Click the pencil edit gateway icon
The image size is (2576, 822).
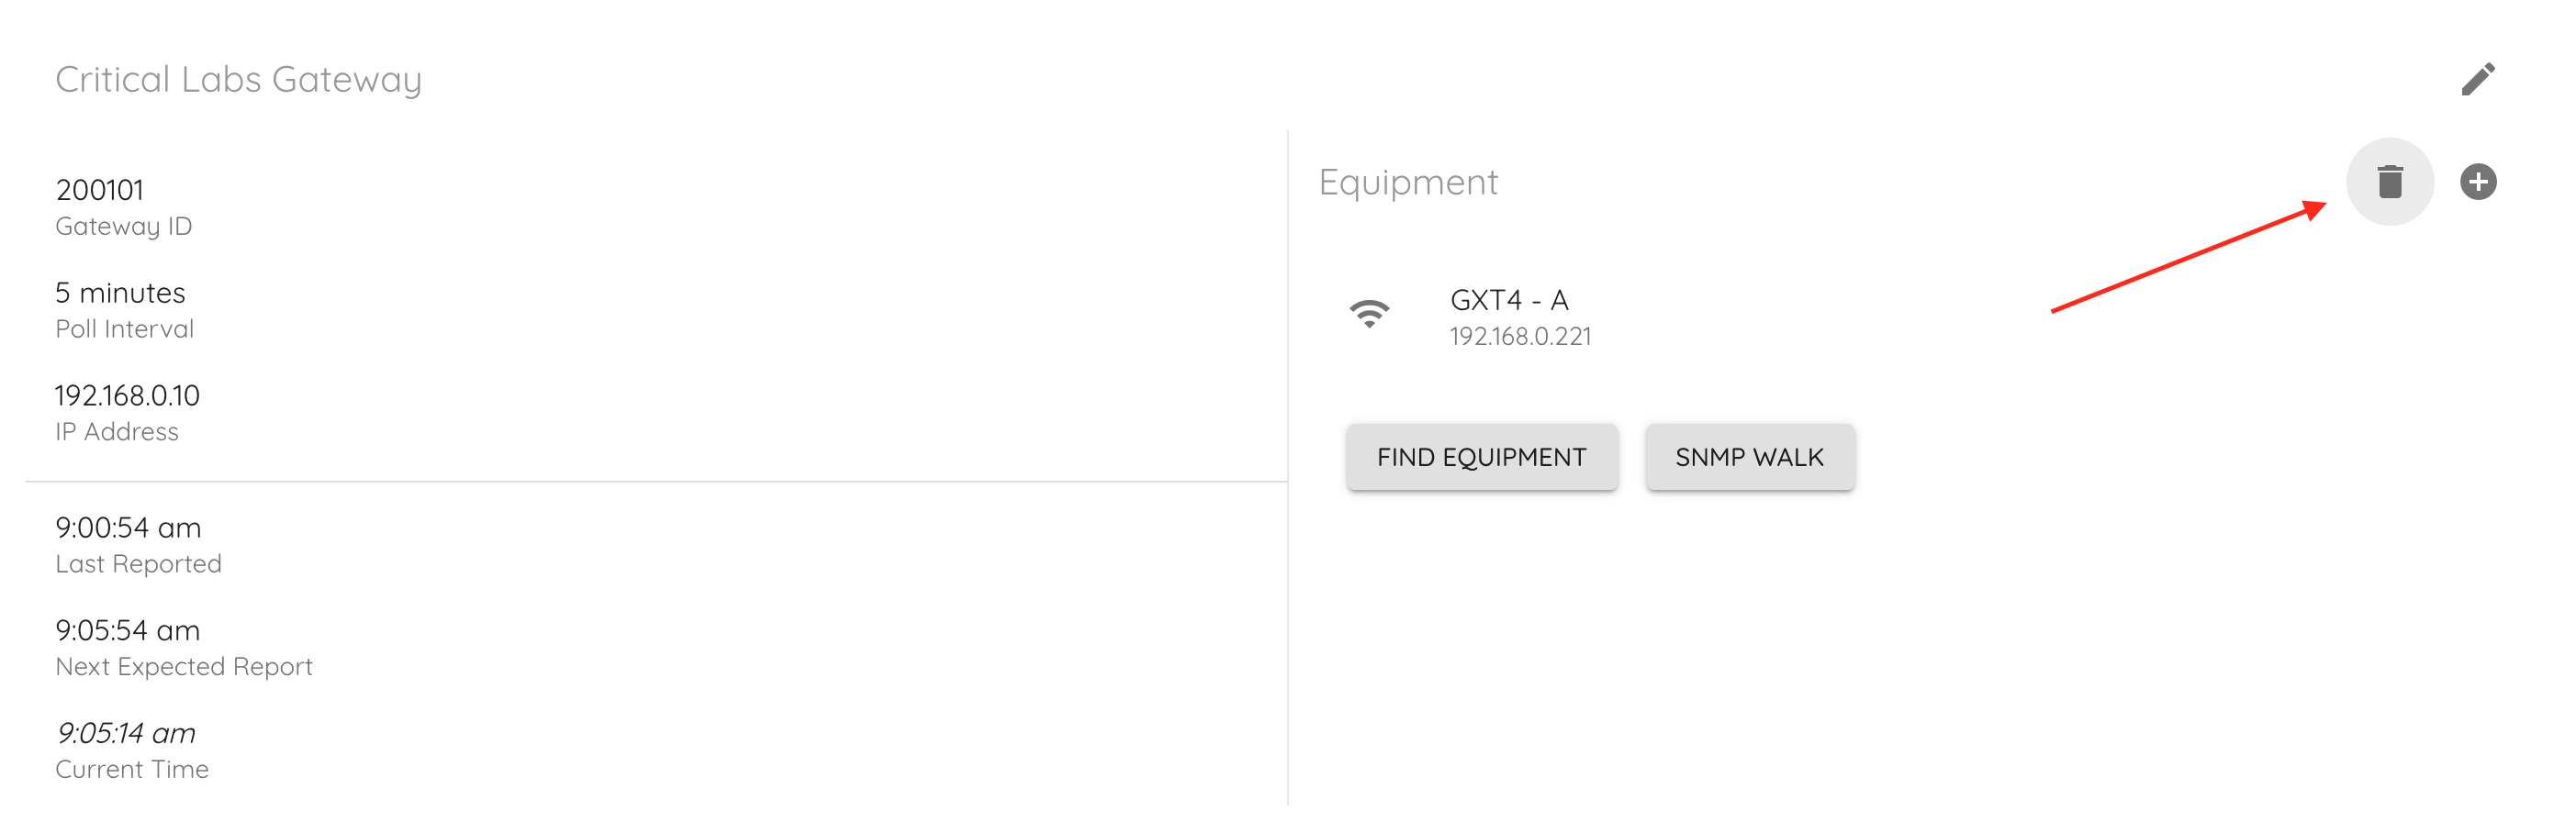(x=2477, y=79)
